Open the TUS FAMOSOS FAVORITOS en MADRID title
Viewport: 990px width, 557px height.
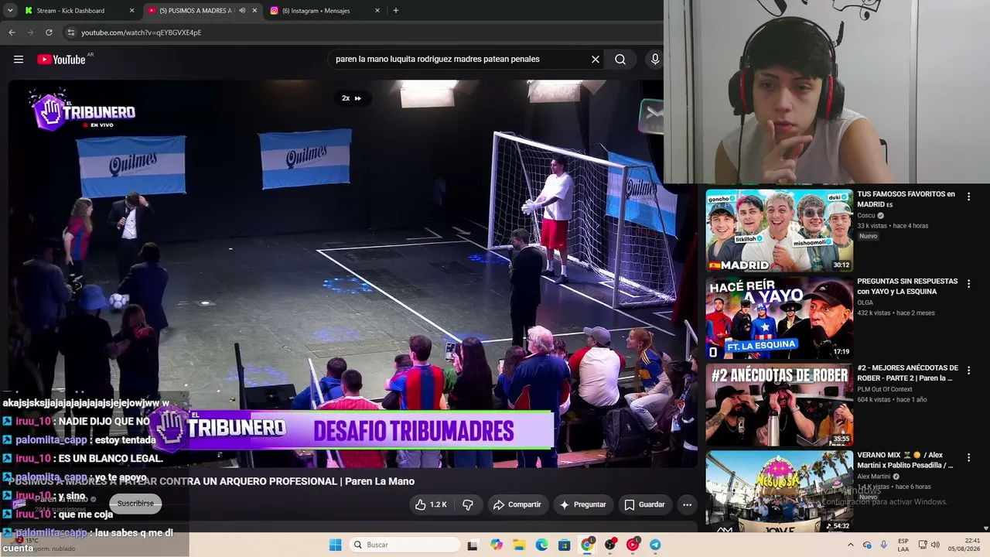(906, 199)
